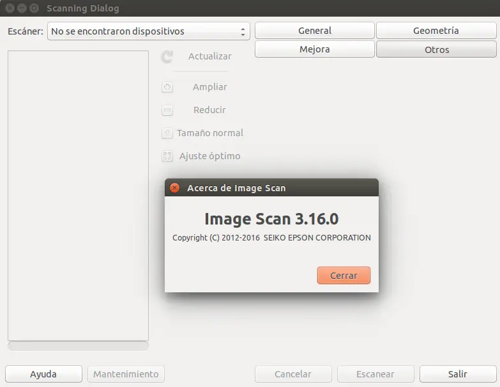Click the Mantenimiento button

126,374
